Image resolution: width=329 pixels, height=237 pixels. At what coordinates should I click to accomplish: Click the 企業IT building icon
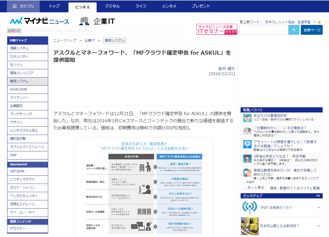(84, 21)
